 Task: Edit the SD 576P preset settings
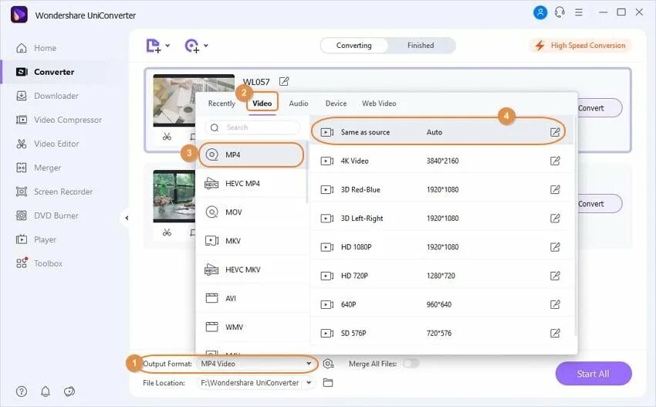click(x=555, y=334)
